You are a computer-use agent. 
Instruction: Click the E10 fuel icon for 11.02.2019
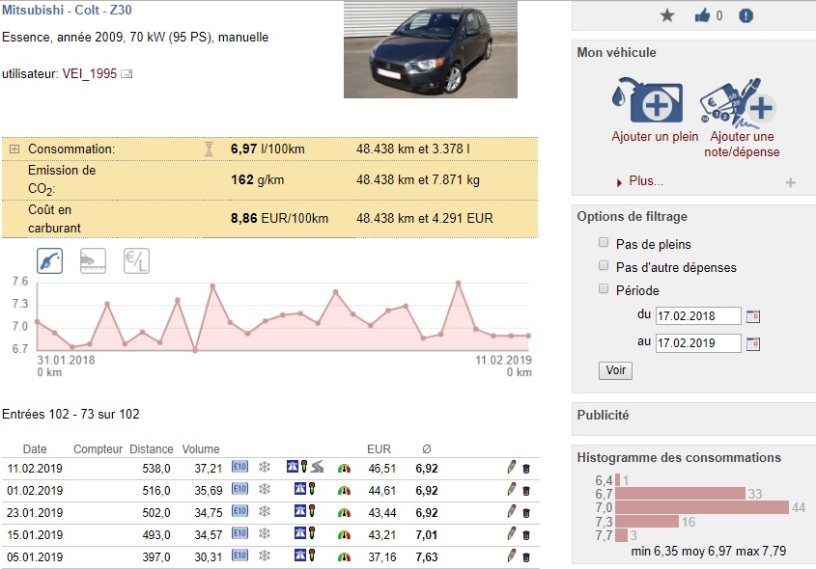click(x=239, y=466)
